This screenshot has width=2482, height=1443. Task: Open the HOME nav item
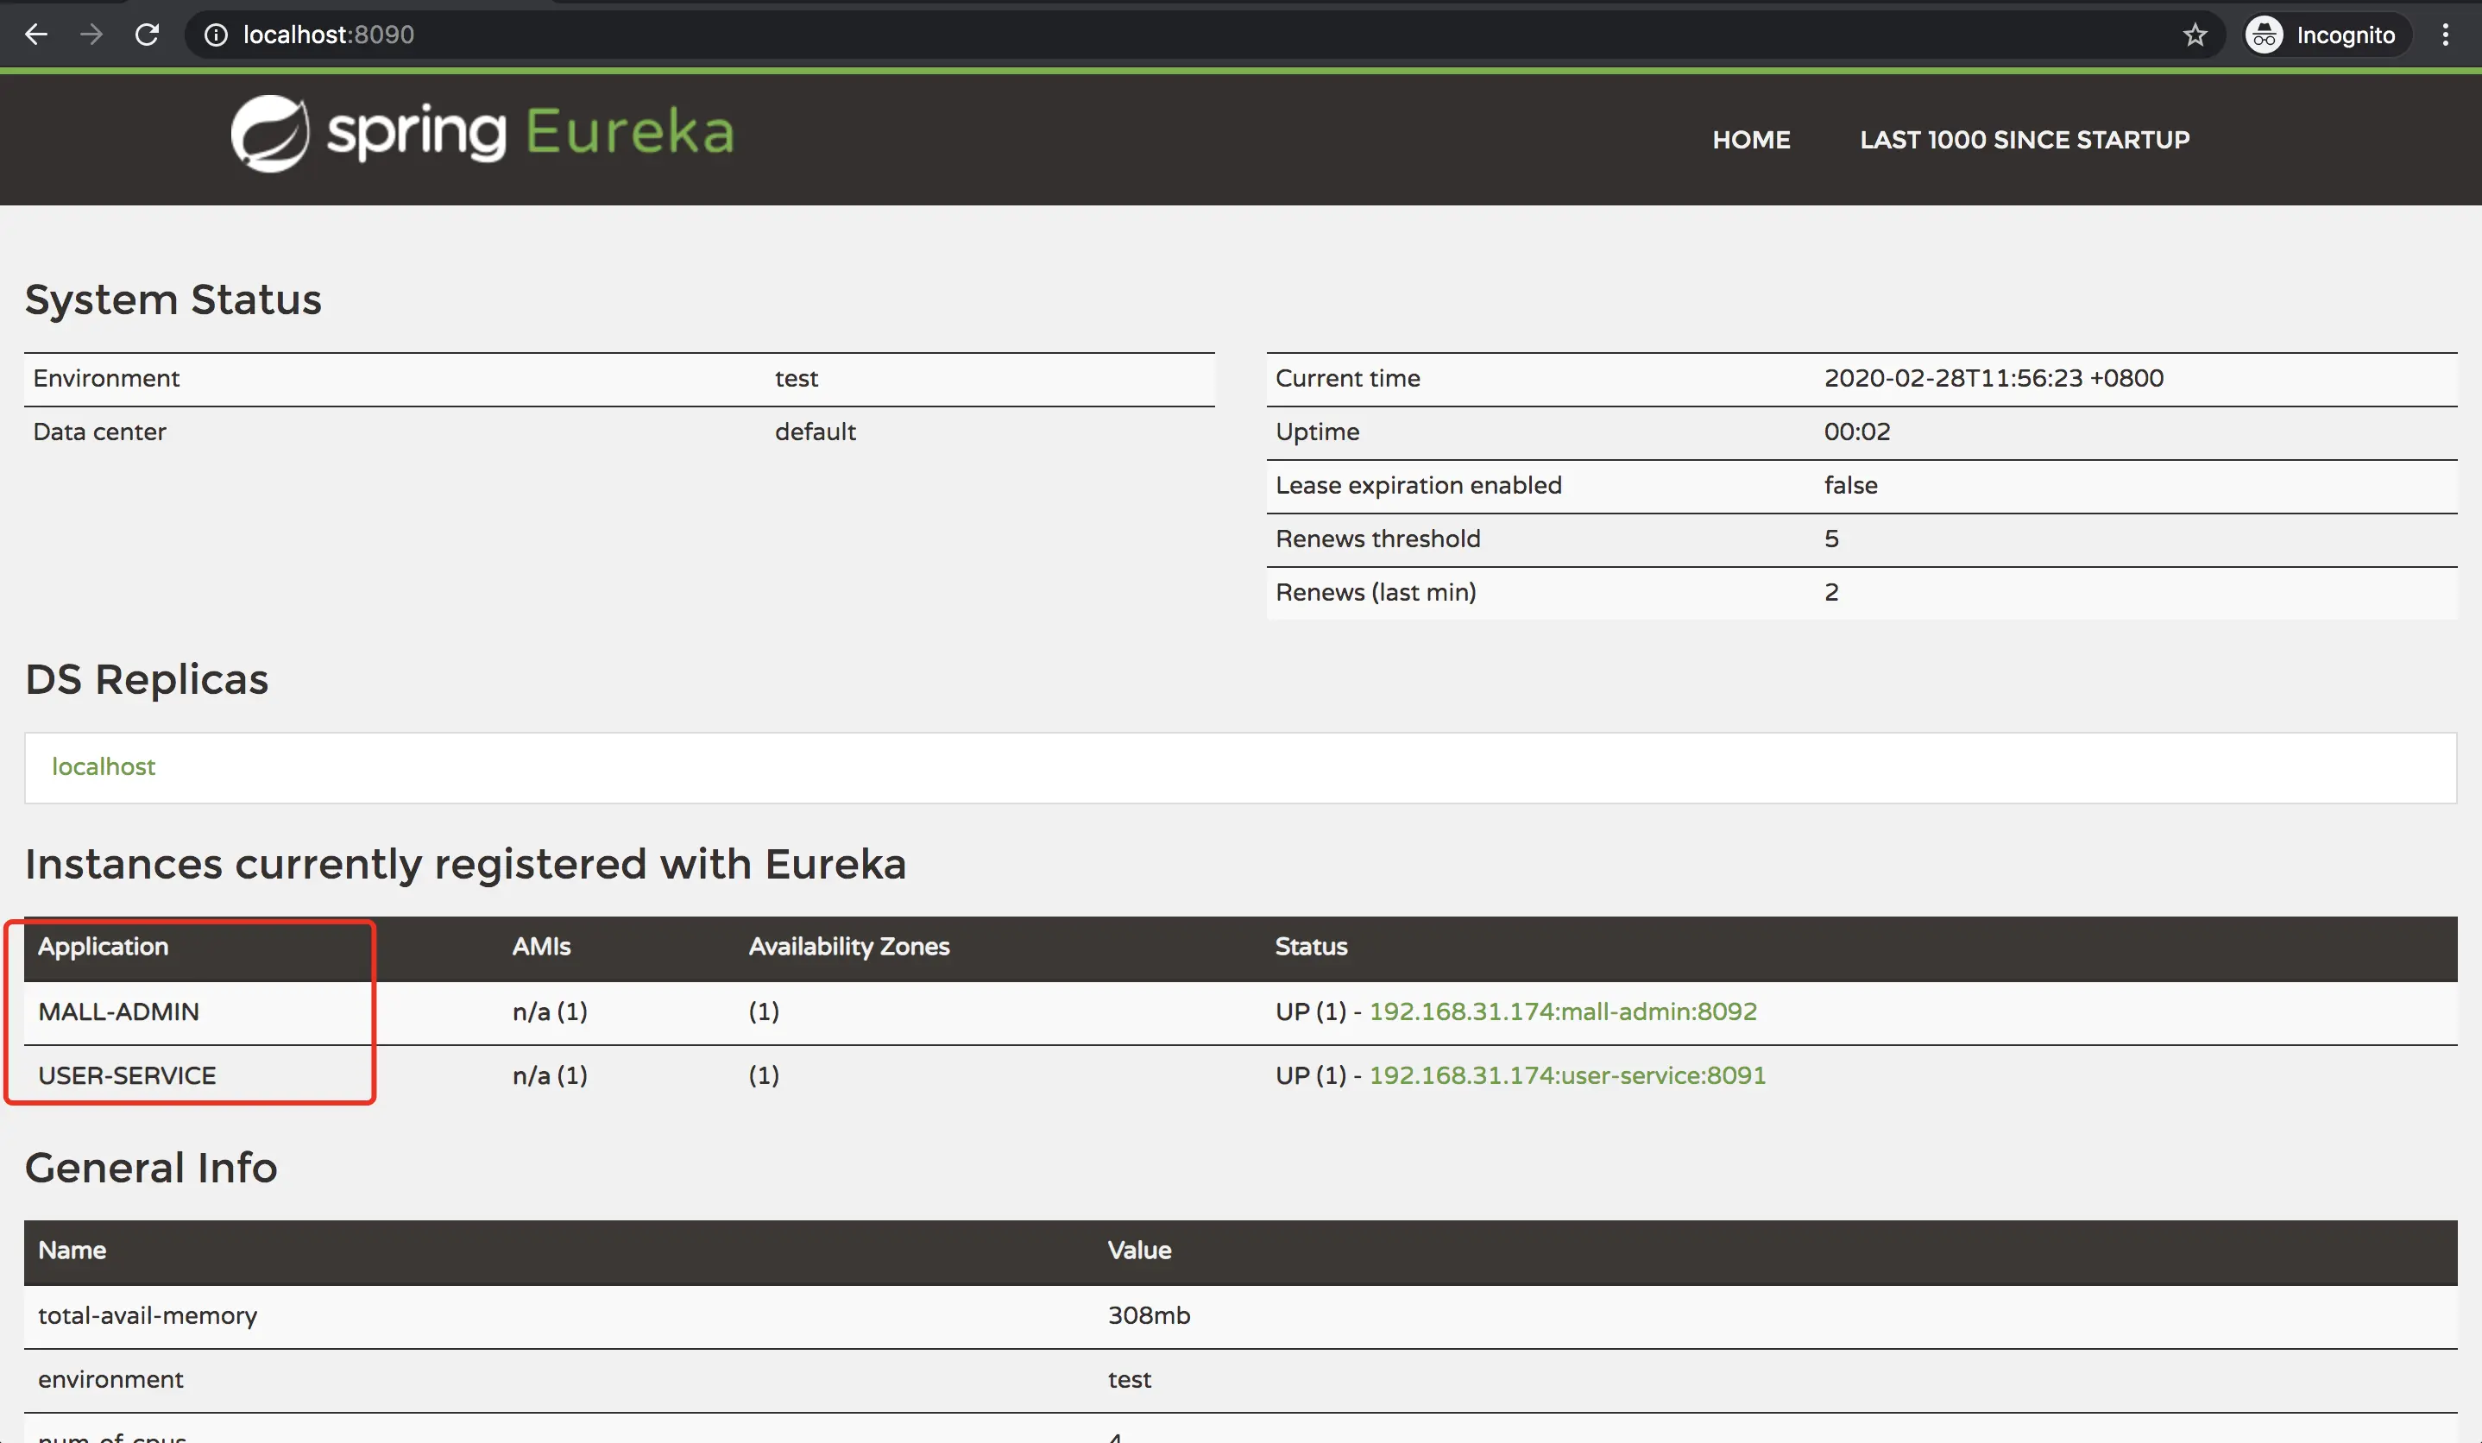[x=1750, y=140]
